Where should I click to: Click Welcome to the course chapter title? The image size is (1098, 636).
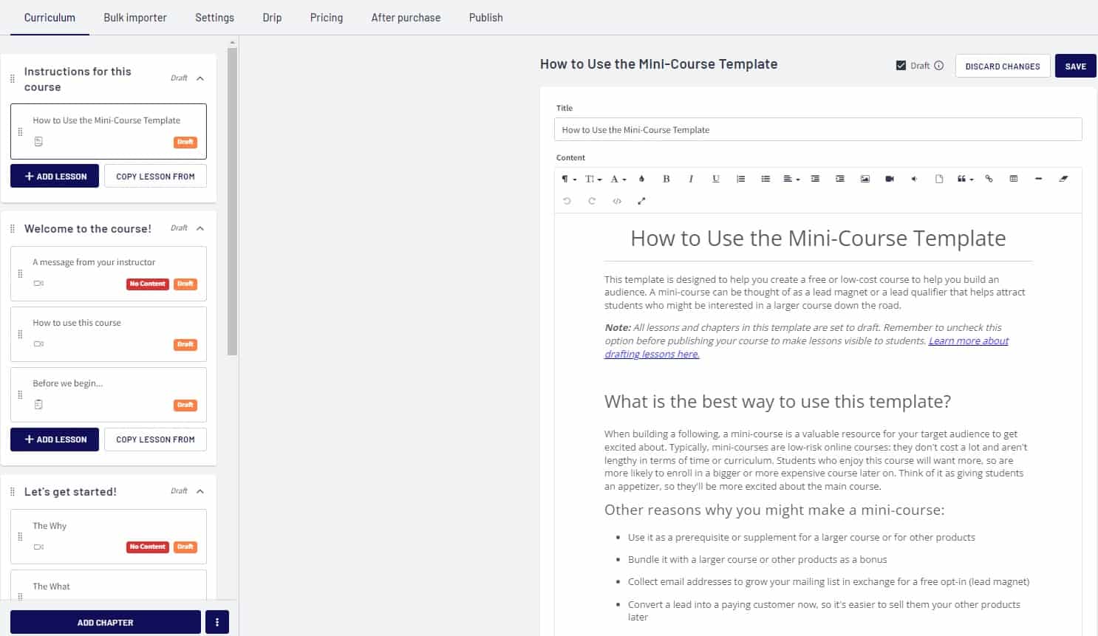pyautogui.click(x=88, y=229)
